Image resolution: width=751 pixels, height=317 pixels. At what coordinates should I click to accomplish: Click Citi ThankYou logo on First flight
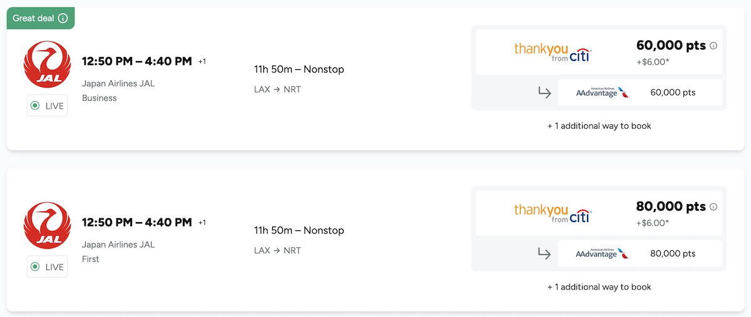coord(552,213)
